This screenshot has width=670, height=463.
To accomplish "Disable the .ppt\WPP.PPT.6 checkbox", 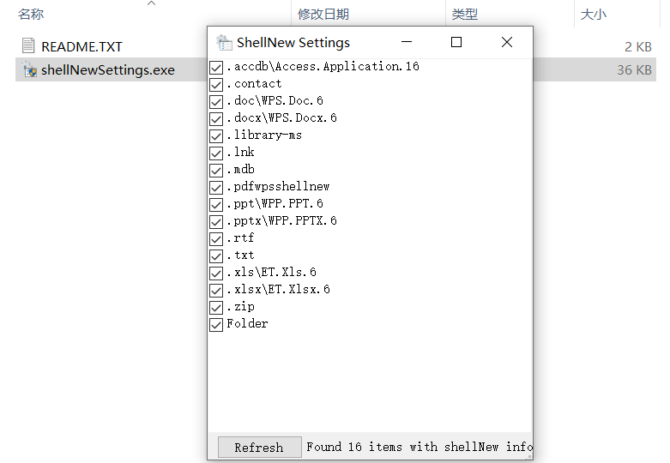I will tap(216, 205).
